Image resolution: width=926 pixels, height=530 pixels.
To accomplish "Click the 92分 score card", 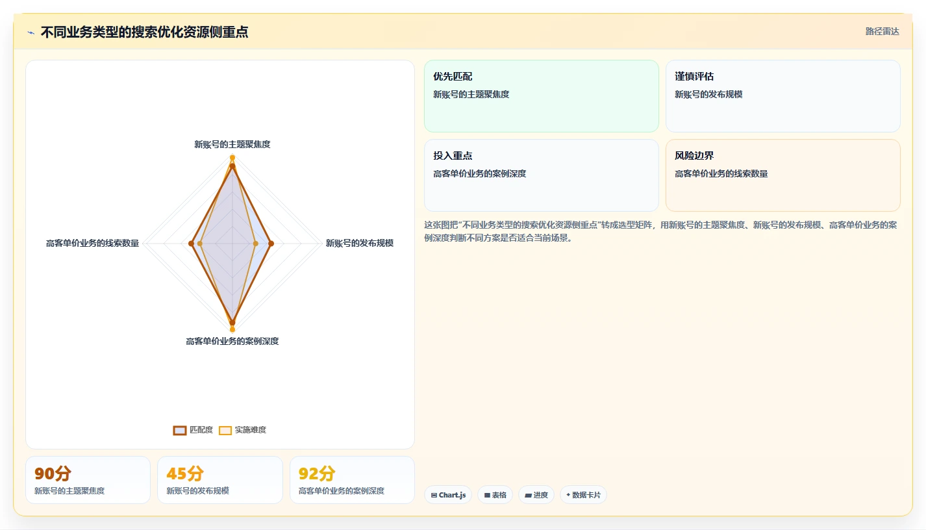I will [352, 480].
